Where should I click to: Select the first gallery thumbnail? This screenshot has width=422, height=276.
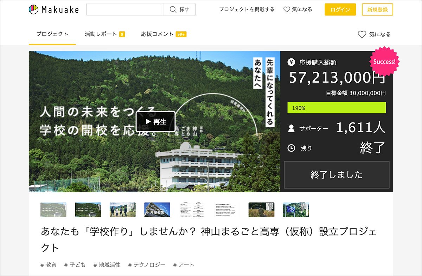click(x=53, y=210)
